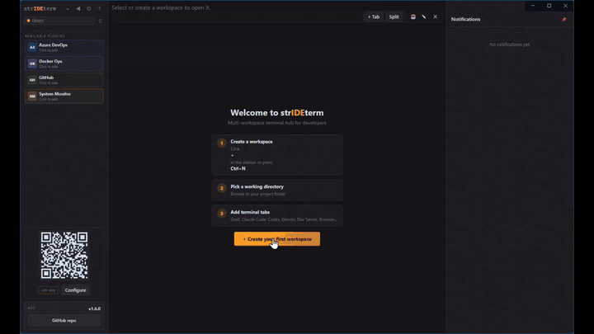This screenshot has width=594, height=334.
Task: Maximize the strIDEterm window
Action: tap(549, 6)
